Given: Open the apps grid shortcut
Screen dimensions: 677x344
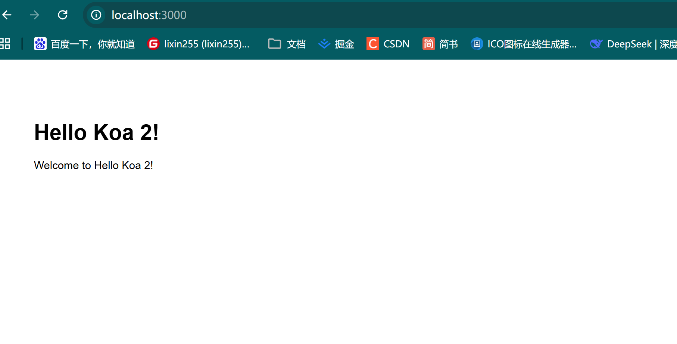Looking at the screenshot, I should [5, 44].
